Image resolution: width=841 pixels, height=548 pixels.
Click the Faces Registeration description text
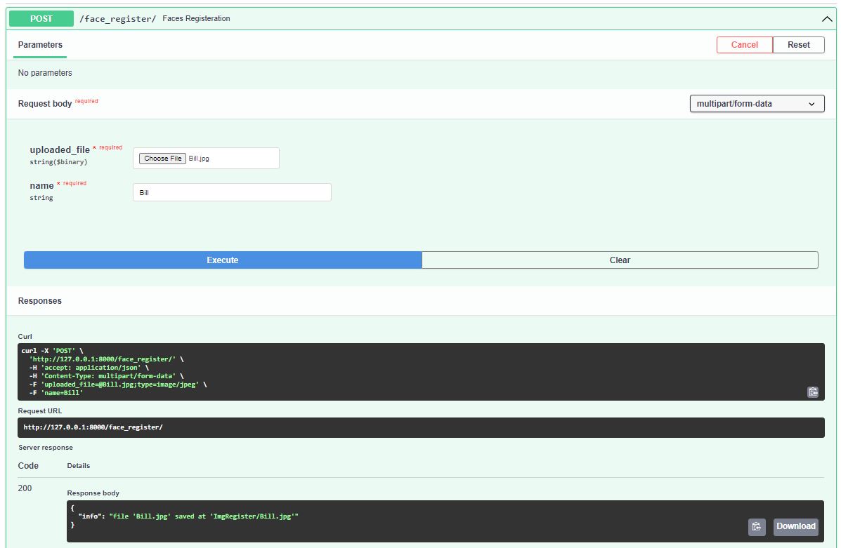[196, 19]
